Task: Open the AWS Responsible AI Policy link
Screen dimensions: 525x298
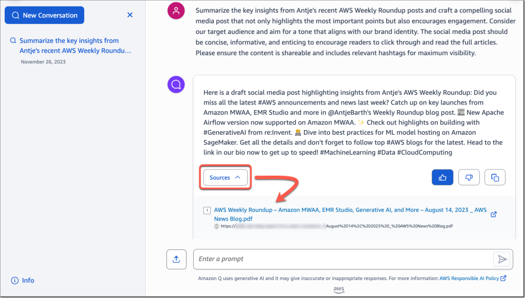Action: click(470, 278)
